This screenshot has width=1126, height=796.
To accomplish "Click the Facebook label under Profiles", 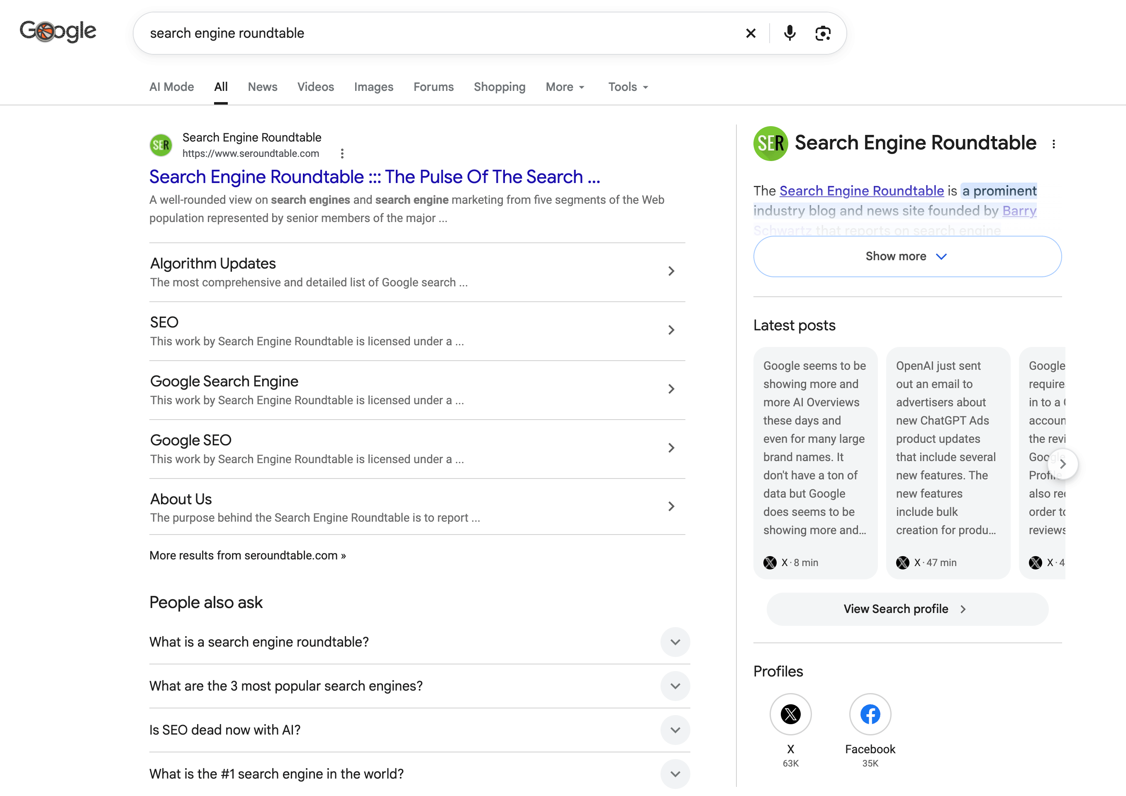I will coord(870,749).
